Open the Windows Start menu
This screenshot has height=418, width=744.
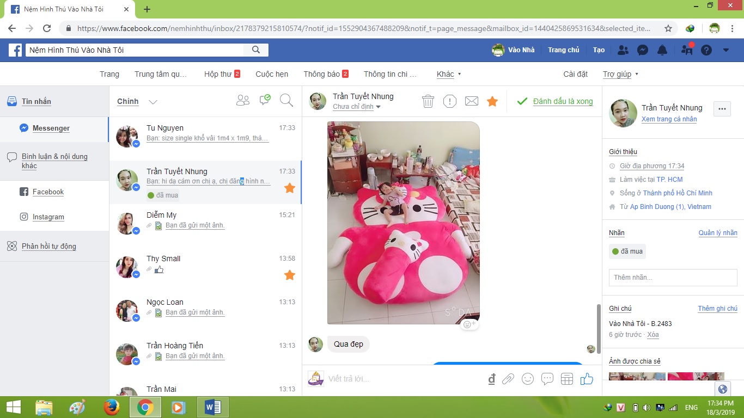tap(13, 407)
